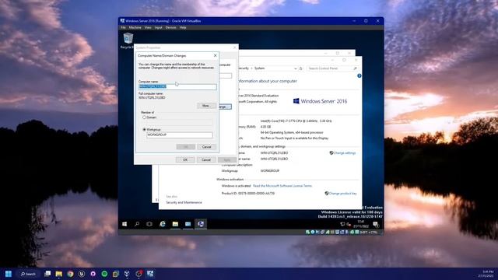This screenshot has width=498, height=280.
Task: Open host File Explorer taskbar icon
Action: click(x=59, y=274)
